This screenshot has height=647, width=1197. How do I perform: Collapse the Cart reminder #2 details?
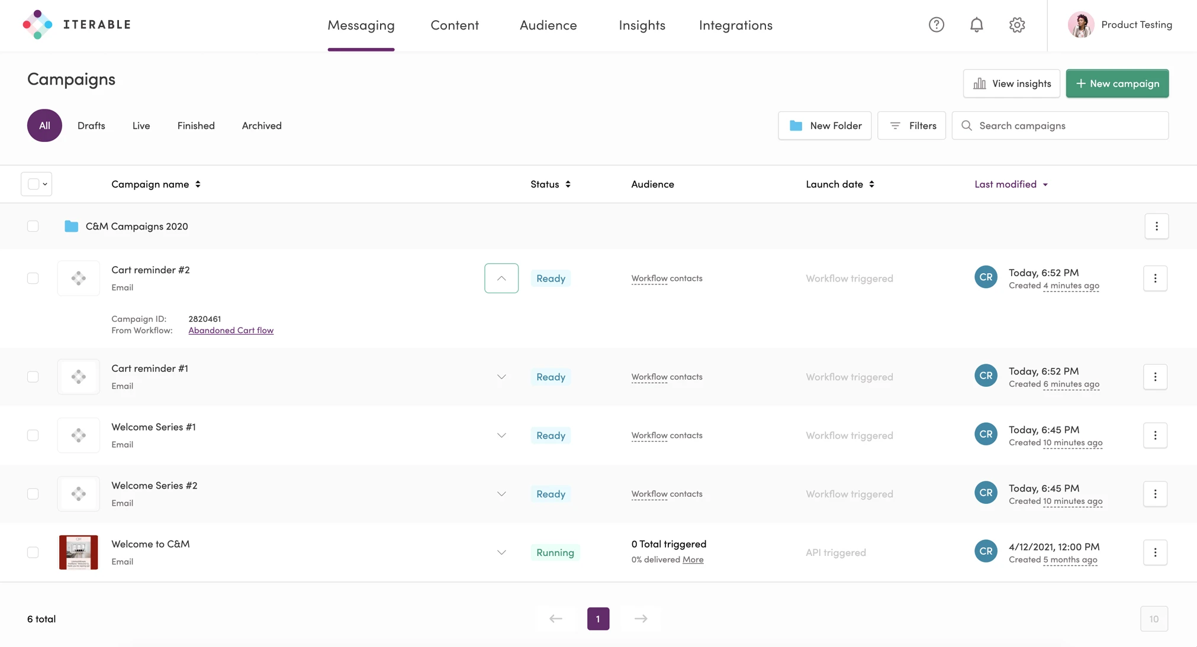[501, 278]
